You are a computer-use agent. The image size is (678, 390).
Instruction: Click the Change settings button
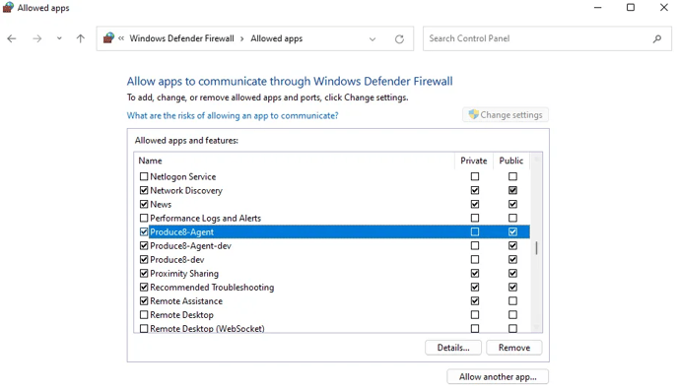tap(506, 115)
